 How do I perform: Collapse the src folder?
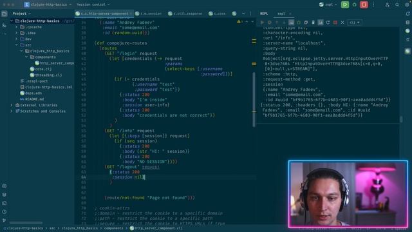click(x=17, y=45)
